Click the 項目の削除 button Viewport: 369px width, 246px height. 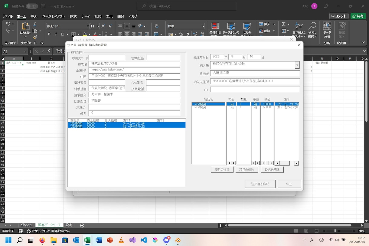pyautogui.click(x=247, y=169)
